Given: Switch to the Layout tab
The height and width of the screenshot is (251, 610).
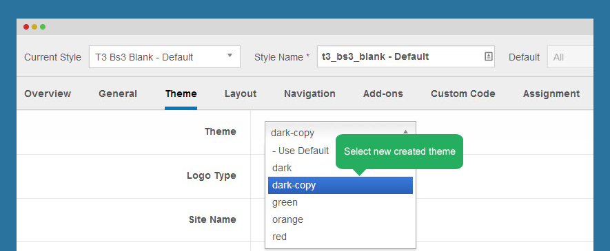Looking at the screenshot, I should pos(241,94).
